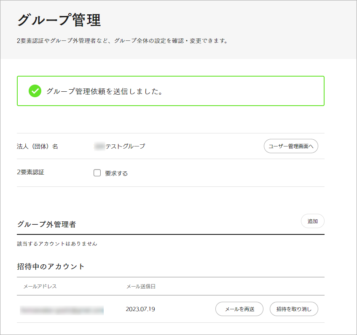Click the メールアドレス column header
Screen dimensions: 357x335
tap(40, 287)
